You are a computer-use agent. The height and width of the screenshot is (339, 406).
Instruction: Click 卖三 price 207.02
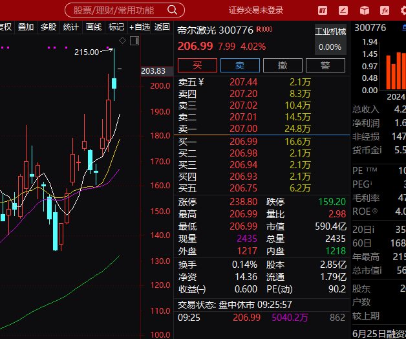[x=243, y=105]
